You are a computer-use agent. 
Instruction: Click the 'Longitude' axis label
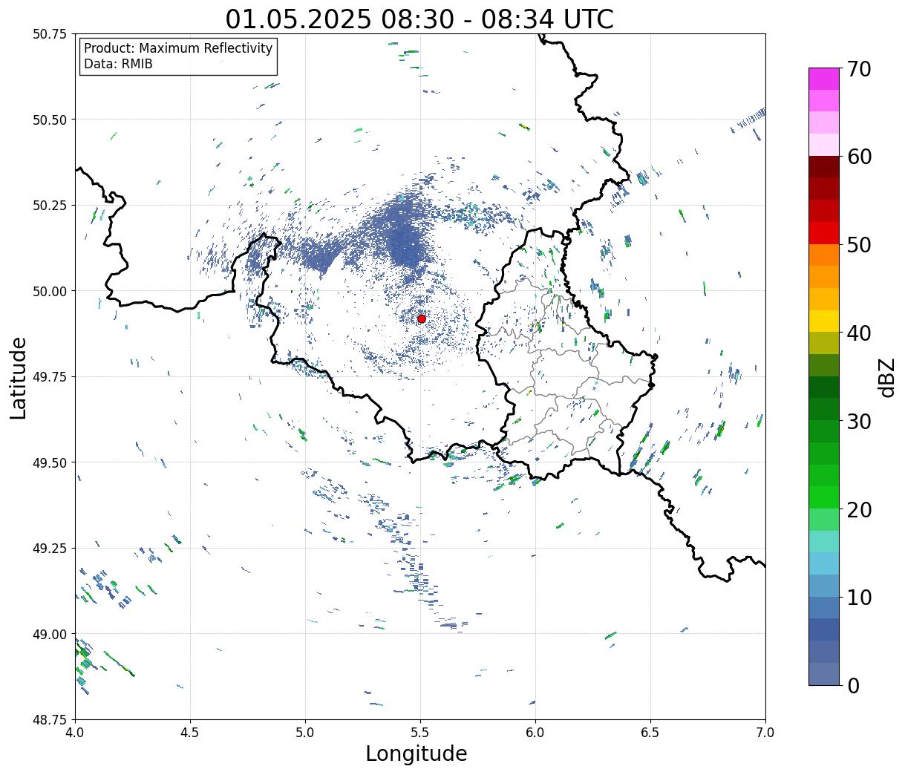416,753
